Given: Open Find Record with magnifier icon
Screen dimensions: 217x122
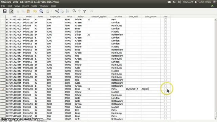Looking at the screenshot, I should pos(41,11).
